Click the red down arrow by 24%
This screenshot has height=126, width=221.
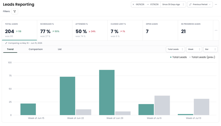click(x=89, y=31)
